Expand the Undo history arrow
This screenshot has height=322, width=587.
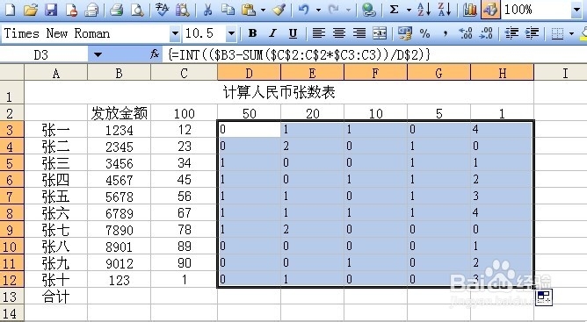318,10
